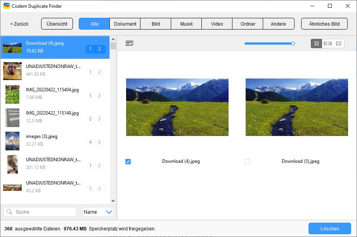Select badge count 2 on Download (4).jpeg

tap(100, 50)
